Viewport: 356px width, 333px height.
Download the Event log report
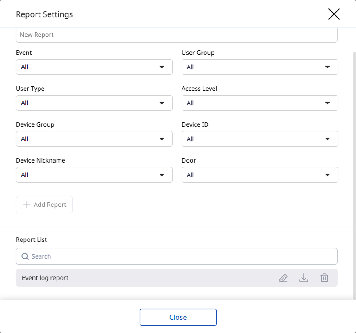click(x=304, y=278)
